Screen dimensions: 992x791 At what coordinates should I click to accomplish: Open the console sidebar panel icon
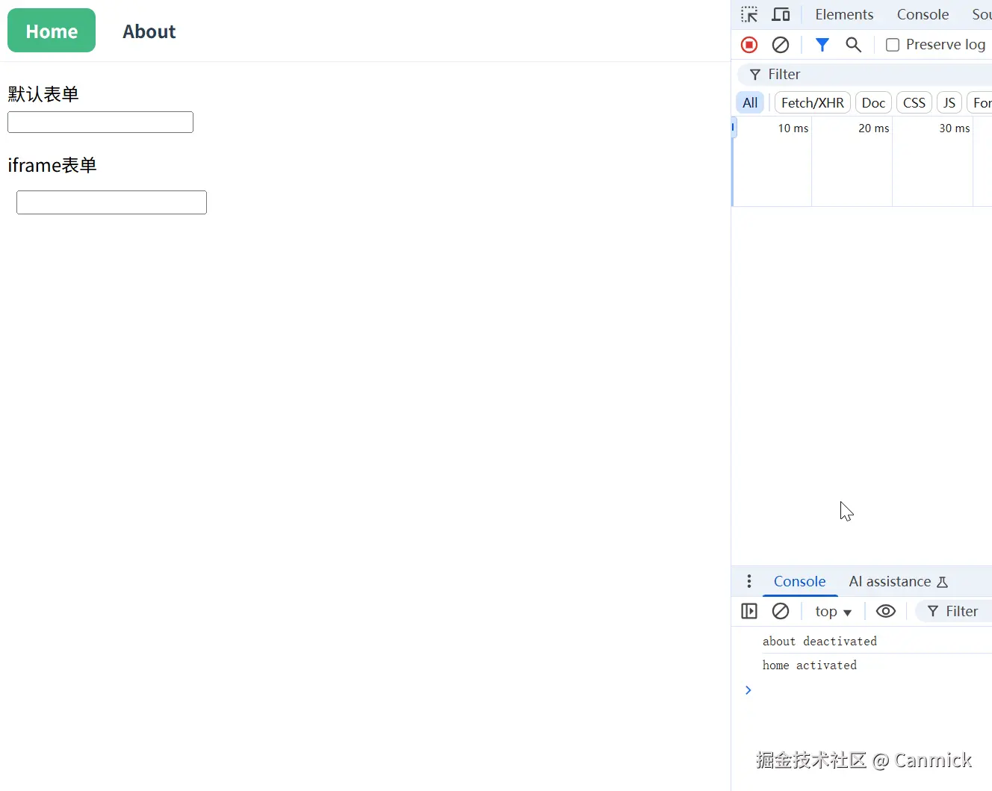pos(748,611)
